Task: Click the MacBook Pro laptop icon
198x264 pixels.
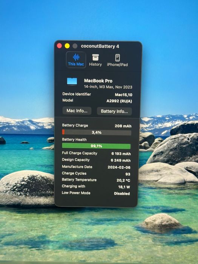Action: [x=72, y=82]
